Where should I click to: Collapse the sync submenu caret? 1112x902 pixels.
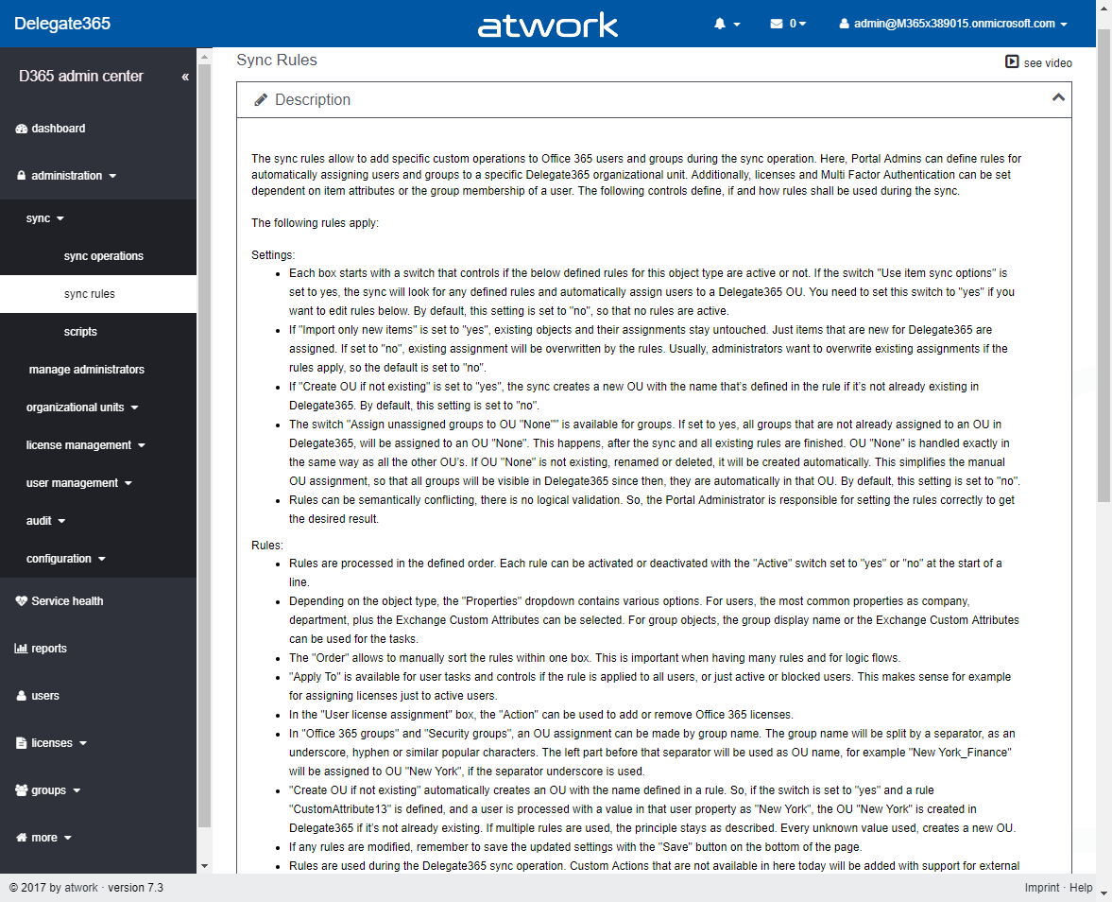60,218
